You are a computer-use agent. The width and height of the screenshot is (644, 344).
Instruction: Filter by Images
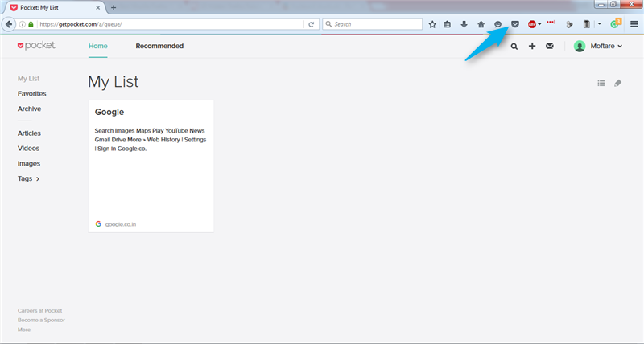pos(29,164)
